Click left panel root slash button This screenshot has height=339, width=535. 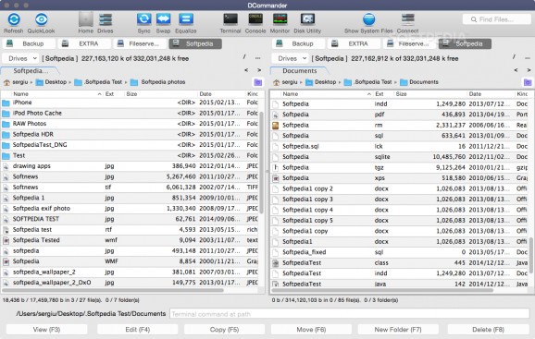click(x=244, y=57)
